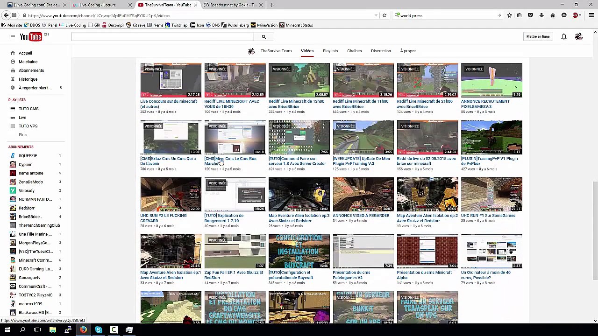The height and width of the screenshot is (336, 598).
Task: Open the Minecraft Status bookmark
Action: point(296,25)
